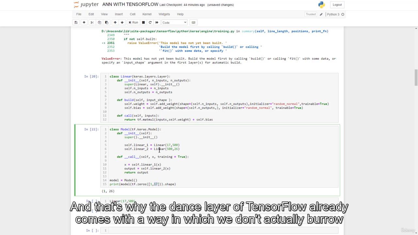Click the empty cell at the bottom

(219, 230)
